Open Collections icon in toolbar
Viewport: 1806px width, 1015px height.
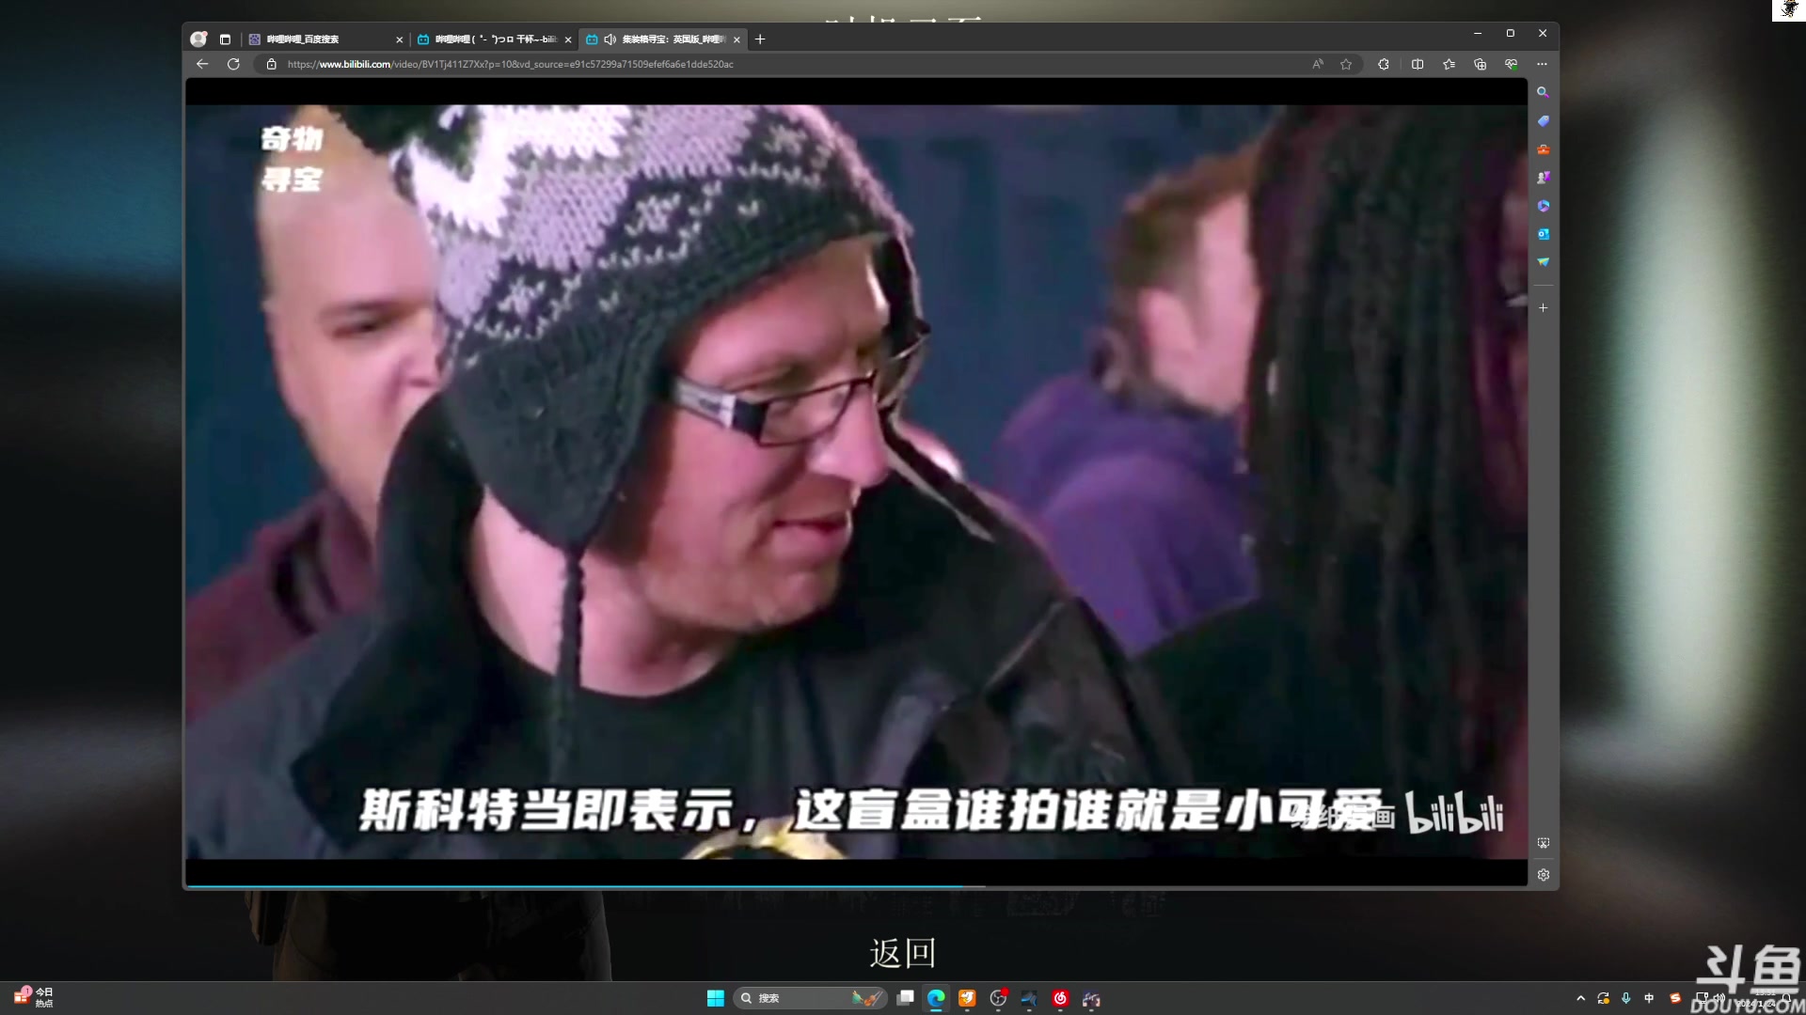1480,64
